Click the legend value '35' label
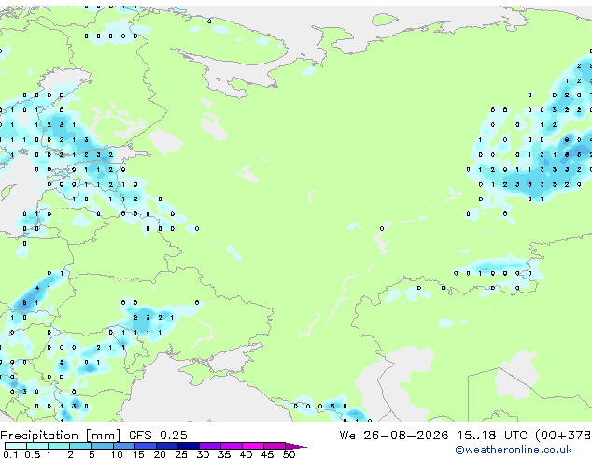Image resolution: width=592 pixels, height=458 pixels. pos(224,454)
